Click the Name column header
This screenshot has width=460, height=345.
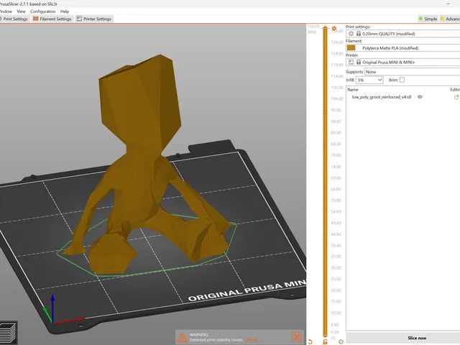pyautogui.click(x=353, y=89)
